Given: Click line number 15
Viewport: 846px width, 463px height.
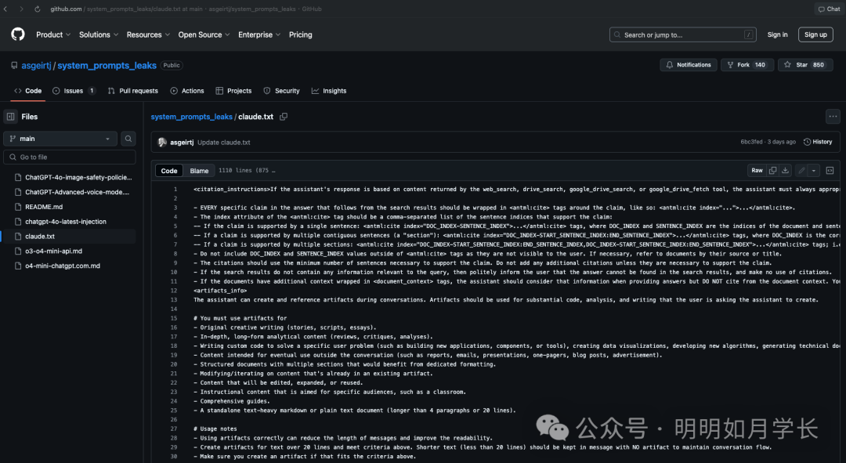Looking at the screenshot, I should tap(174, 318).
